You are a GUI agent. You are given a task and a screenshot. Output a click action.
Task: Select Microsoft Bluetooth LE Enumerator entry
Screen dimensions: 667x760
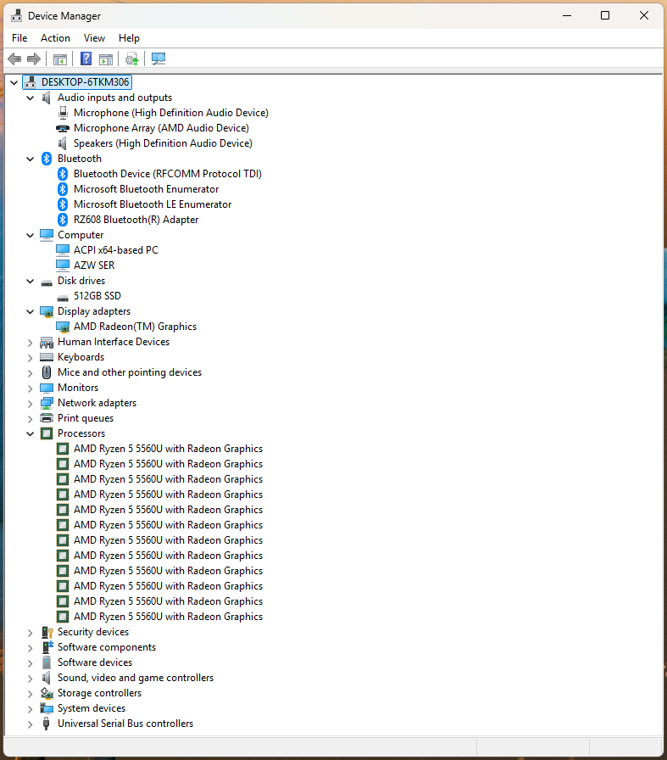click(x=153, y=204)
